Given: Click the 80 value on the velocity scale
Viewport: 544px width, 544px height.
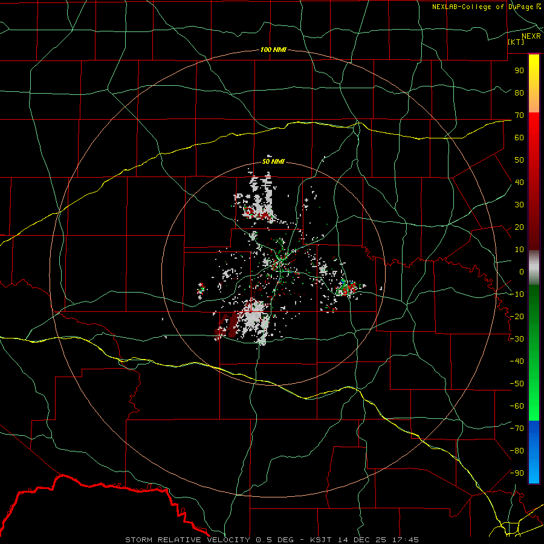Looking at the screenshot, I should tap(519, 92).
